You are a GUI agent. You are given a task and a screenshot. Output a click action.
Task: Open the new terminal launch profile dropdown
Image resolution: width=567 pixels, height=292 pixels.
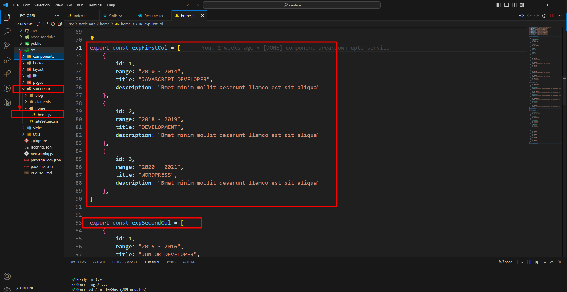coord(522,262)
